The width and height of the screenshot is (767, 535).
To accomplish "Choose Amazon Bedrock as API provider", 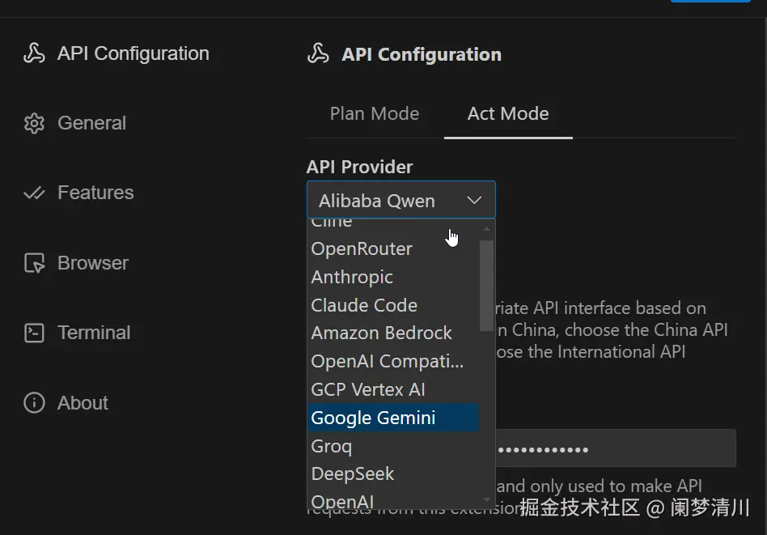I will pyautogui.click(x=392, y=333).
